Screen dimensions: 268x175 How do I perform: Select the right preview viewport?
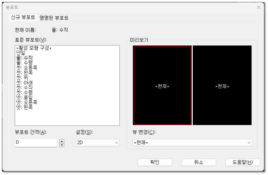pos(222,85)
